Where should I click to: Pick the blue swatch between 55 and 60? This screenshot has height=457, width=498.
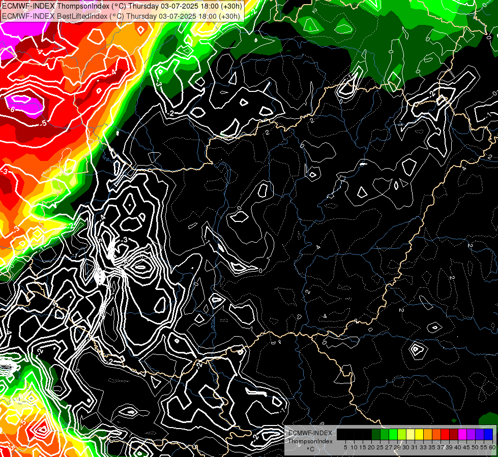coord(488,434)
